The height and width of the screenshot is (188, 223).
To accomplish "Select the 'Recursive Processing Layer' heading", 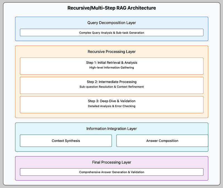I will [112, 52].
